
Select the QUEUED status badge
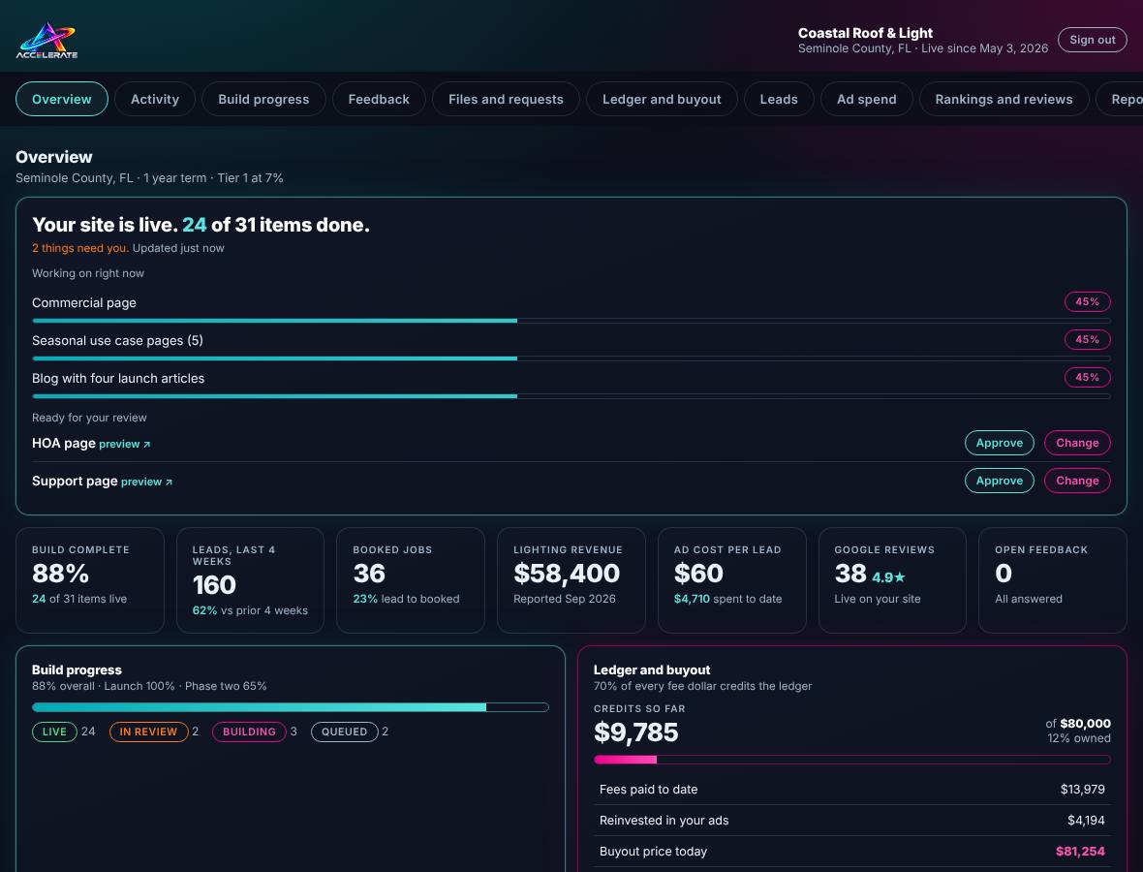(x=345, y=732)
